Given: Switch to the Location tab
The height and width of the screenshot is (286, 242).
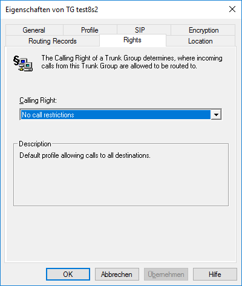Looking at the screenshot, I should 200,41.
